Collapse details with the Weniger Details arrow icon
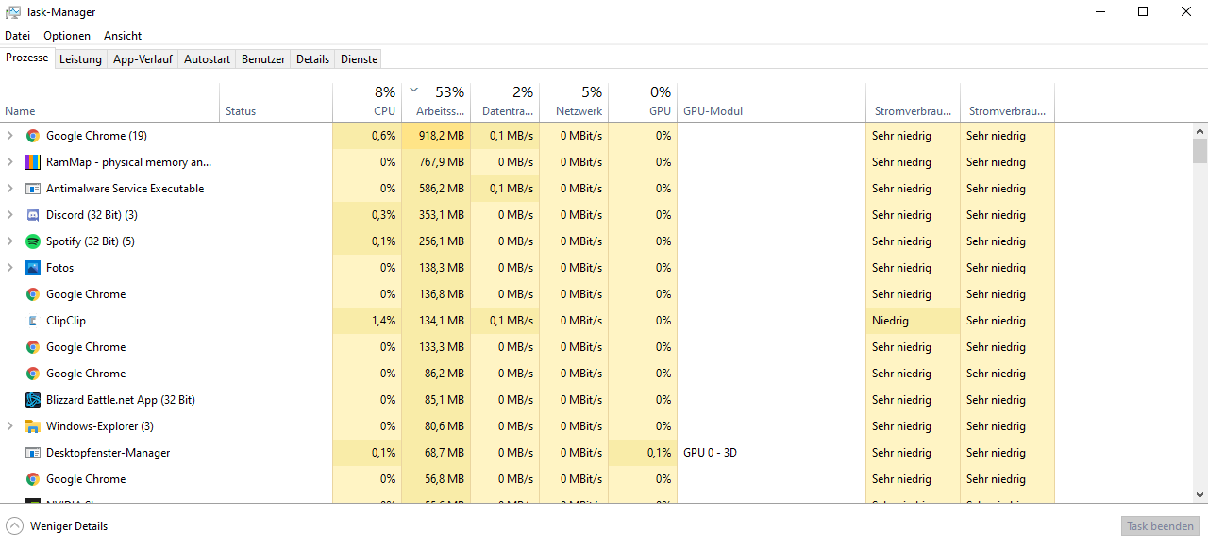1208x549 pixels. point(15,526)
